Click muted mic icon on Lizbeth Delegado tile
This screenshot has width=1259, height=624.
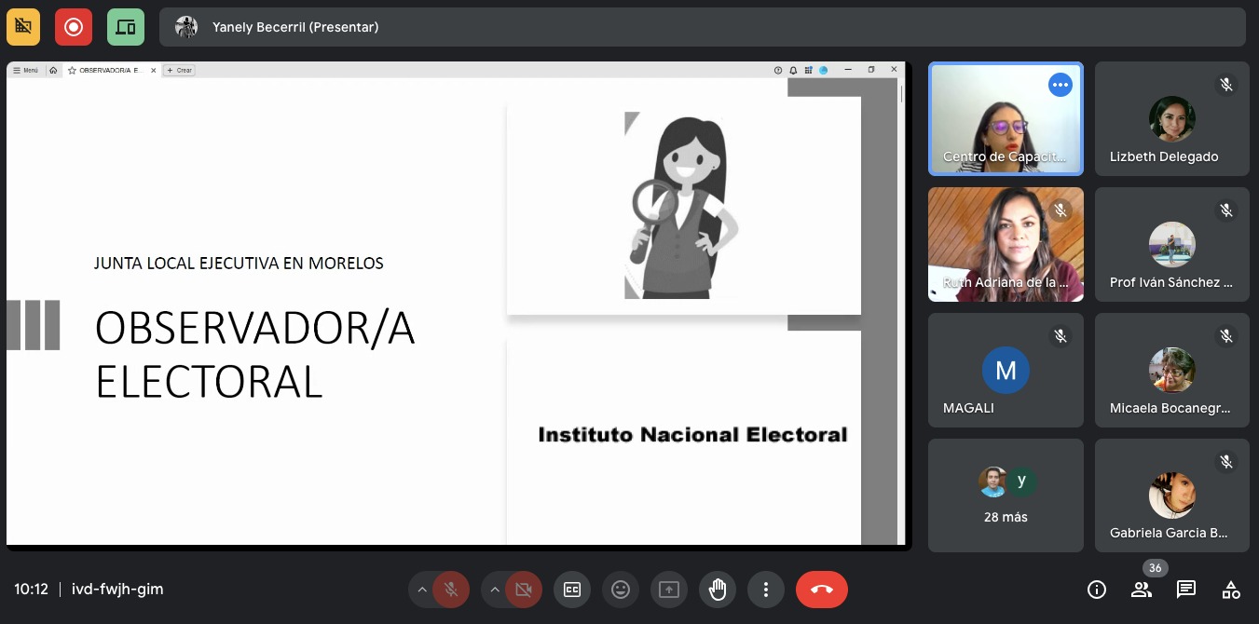click(1226, 85)
